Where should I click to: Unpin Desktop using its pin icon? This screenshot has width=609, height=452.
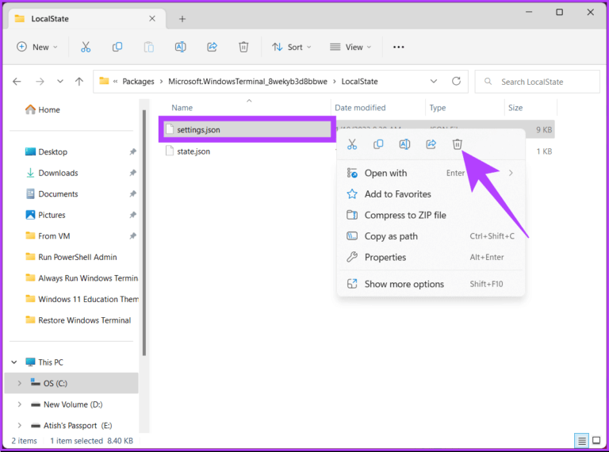pyautogui.click(x=133, y=151)
